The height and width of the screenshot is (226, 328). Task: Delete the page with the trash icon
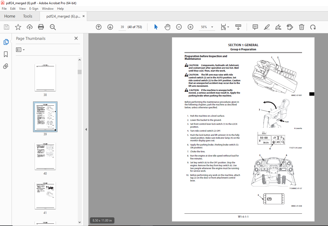(301, 27)
